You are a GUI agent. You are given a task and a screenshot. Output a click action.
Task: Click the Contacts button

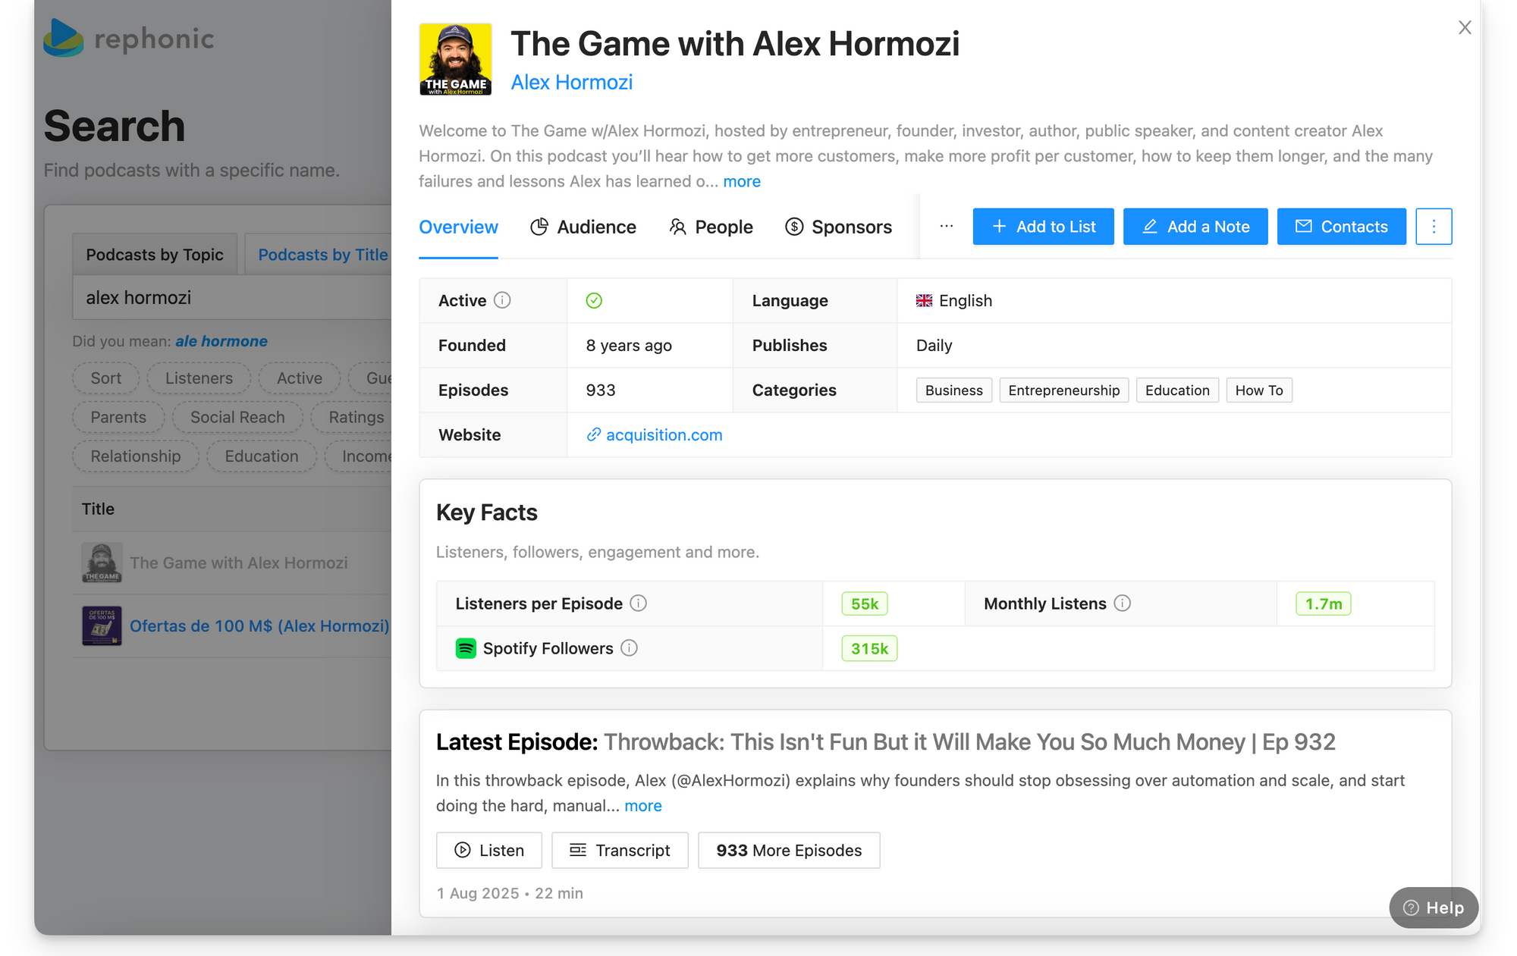click(1341, 227)
